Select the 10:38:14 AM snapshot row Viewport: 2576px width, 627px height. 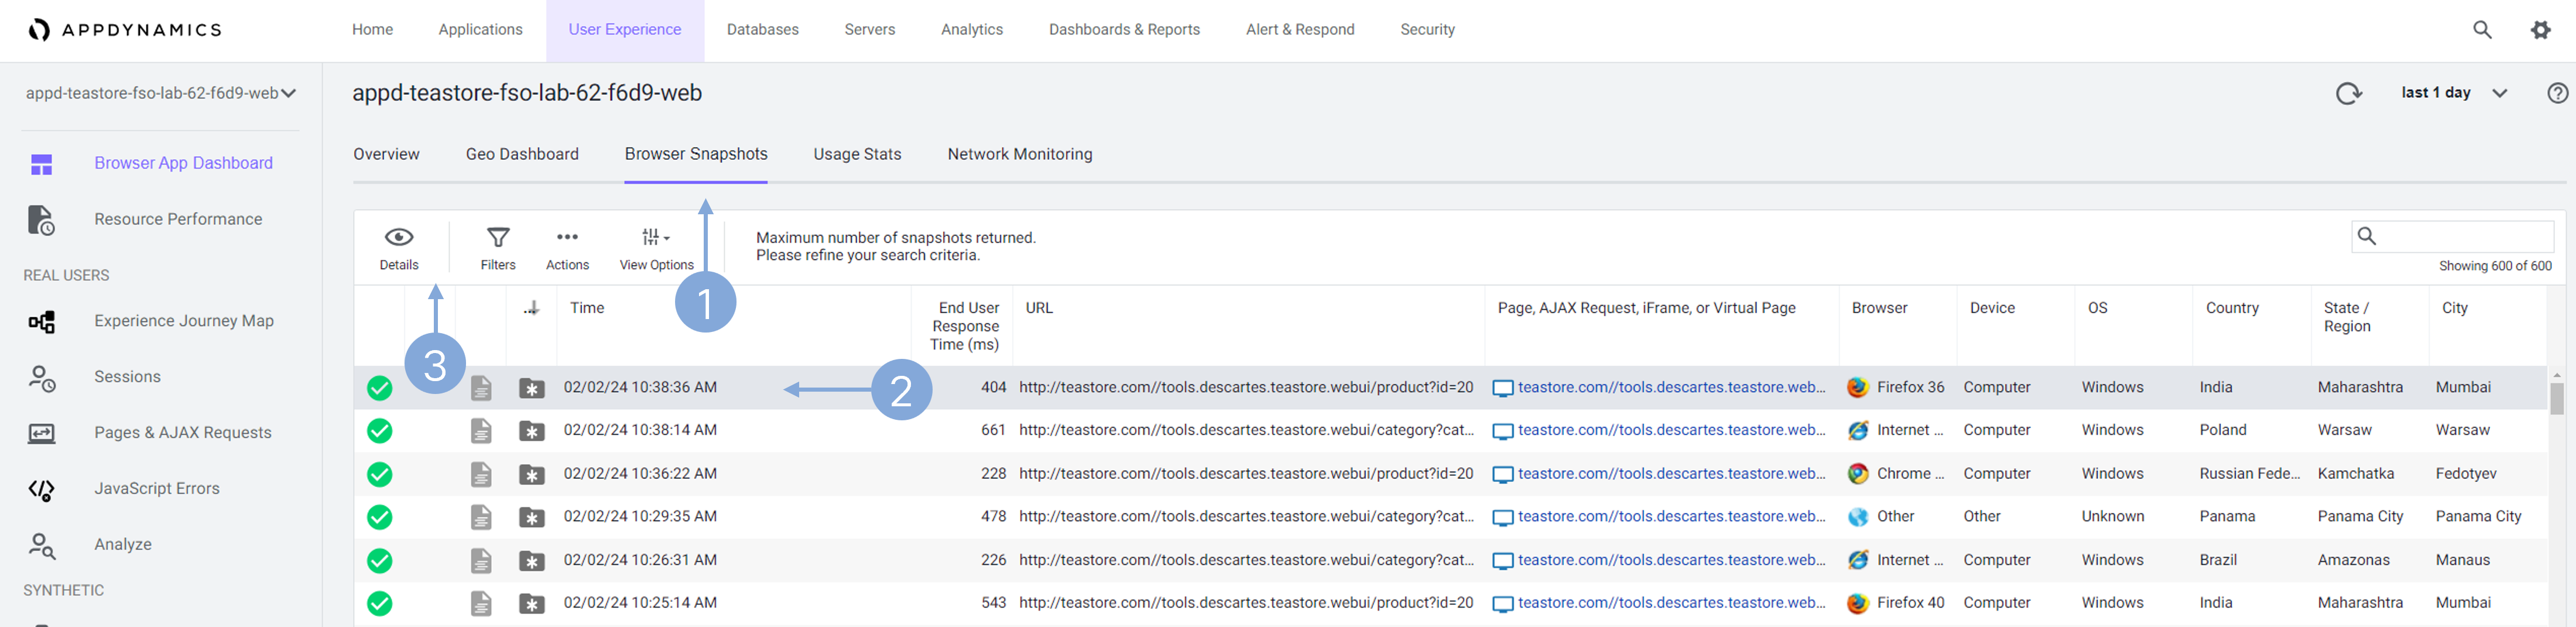tap(640, 431)
